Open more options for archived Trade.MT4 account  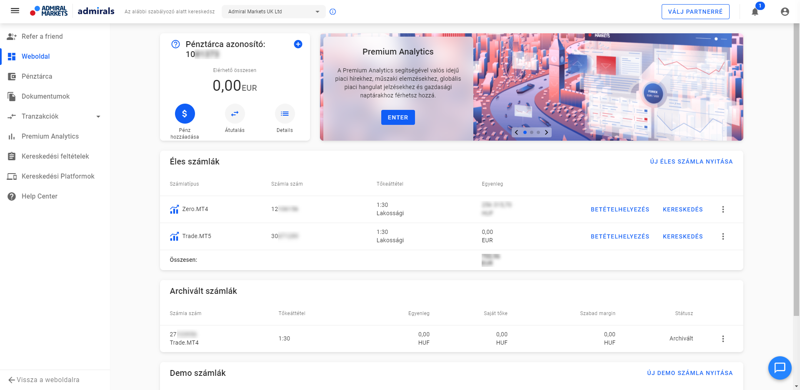[x=723, y=339]
